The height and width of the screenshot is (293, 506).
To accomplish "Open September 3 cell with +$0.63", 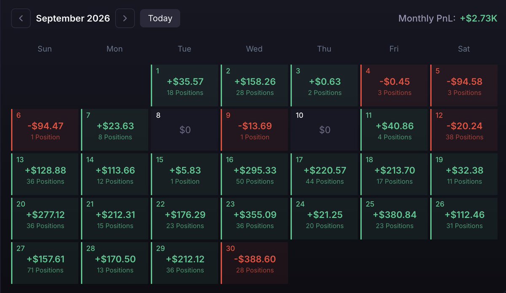I will (324, 85).
